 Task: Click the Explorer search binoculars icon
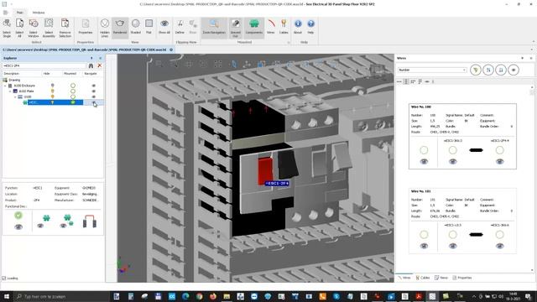point(91,65)
